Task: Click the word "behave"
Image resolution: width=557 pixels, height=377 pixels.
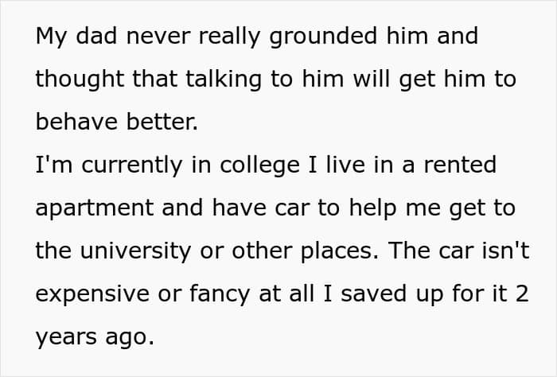Action: [x=76, y=122]
